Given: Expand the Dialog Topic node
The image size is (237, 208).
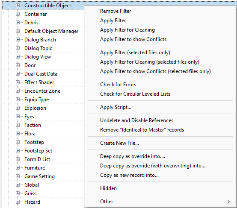Looking at the screenshot, I should [x=18, y=48].
